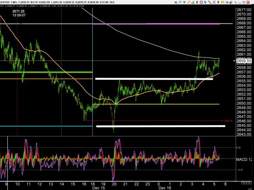Click the 2668.00 price axis label
Viewport: 254px width, 190px height.
click(244, 23)
